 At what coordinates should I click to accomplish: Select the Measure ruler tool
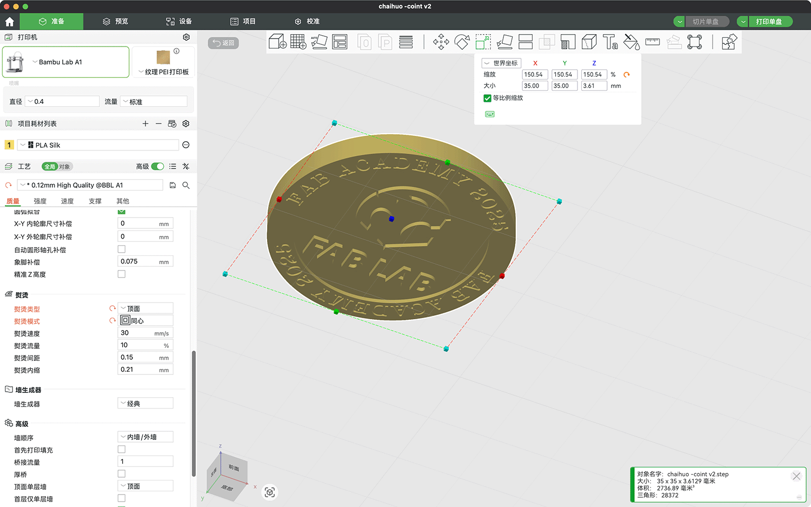click(653, 42)
